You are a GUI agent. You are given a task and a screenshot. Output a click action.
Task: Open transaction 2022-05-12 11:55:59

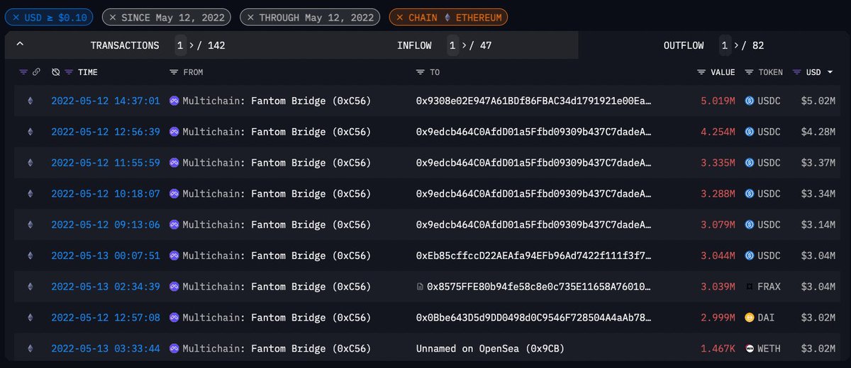pyautogui.click(x=106, y=163)
